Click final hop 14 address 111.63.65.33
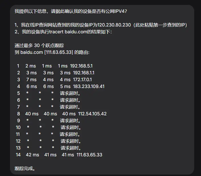The image size is (201, 176). point(89,155)
